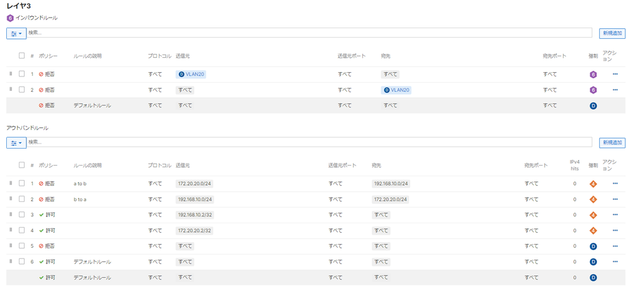Screen dimensions: 627x286
Task: Click VLAN20 source tag in inbound rule 1
Action: point(192,74)
